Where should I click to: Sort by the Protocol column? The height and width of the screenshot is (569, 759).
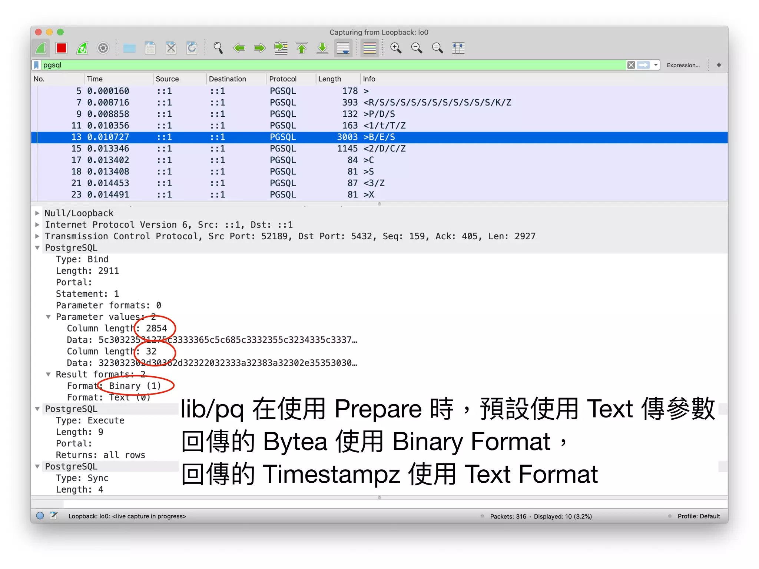(291, 79)
